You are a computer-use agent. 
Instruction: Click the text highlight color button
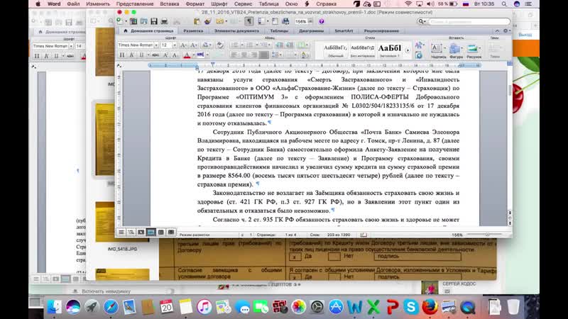pos(200,55)
